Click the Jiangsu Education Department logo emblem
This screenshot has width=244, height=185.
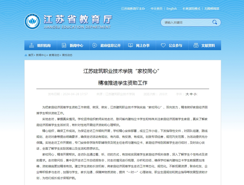pos(32,22)
